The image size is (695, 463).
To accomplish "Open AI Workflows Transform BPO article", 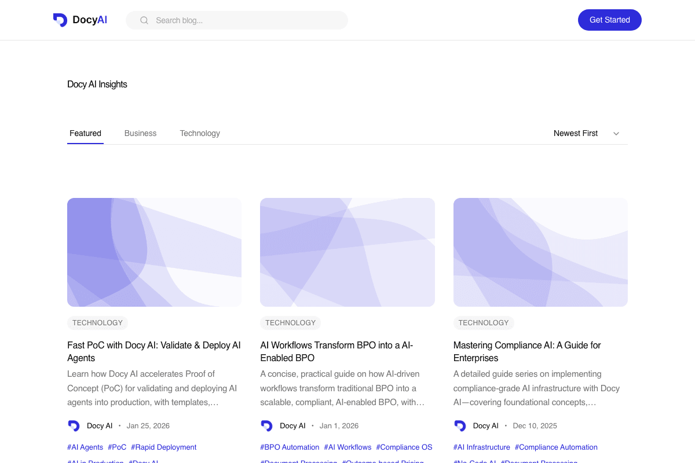I will [336, 351].
